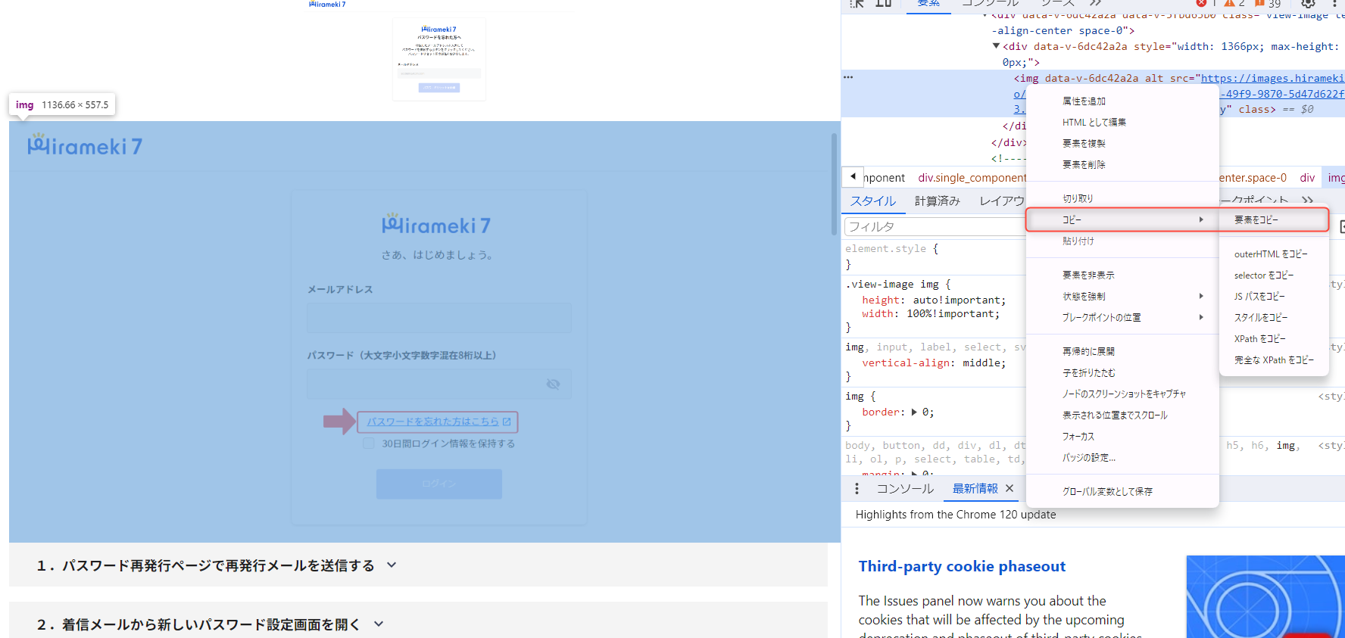Click the ログイン button
1345x638 pixels.
click(439, 484)
